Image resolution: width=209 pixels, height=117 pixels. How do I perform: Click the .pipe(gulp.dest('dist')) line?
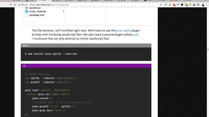pos(49,110)
